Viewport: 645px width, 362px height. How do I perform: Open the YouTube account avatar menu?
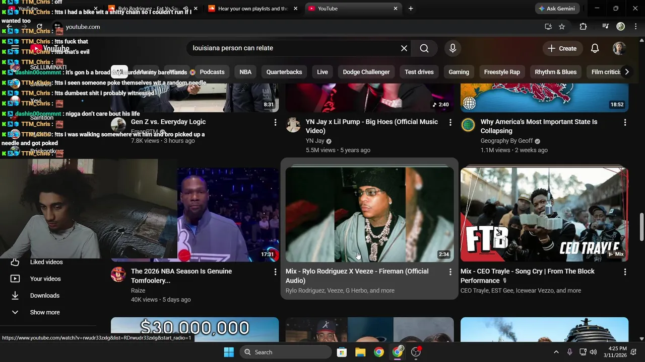pyautogui.click(x=619, y=48)
